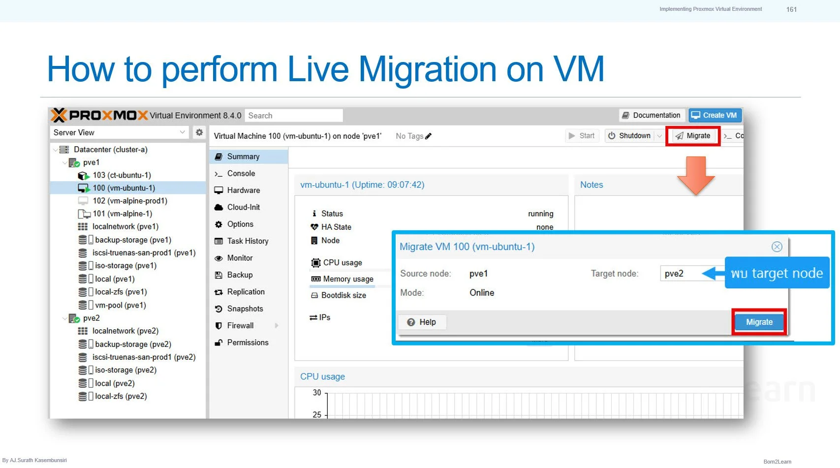
Task: Open the Snapshots tab
Action: pos(249,309)
